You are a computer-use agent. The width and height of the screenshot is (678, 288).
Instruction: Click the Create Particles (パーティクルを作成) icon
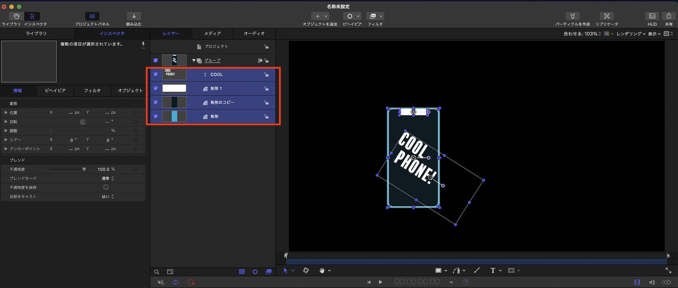click(x=572, y=16)
